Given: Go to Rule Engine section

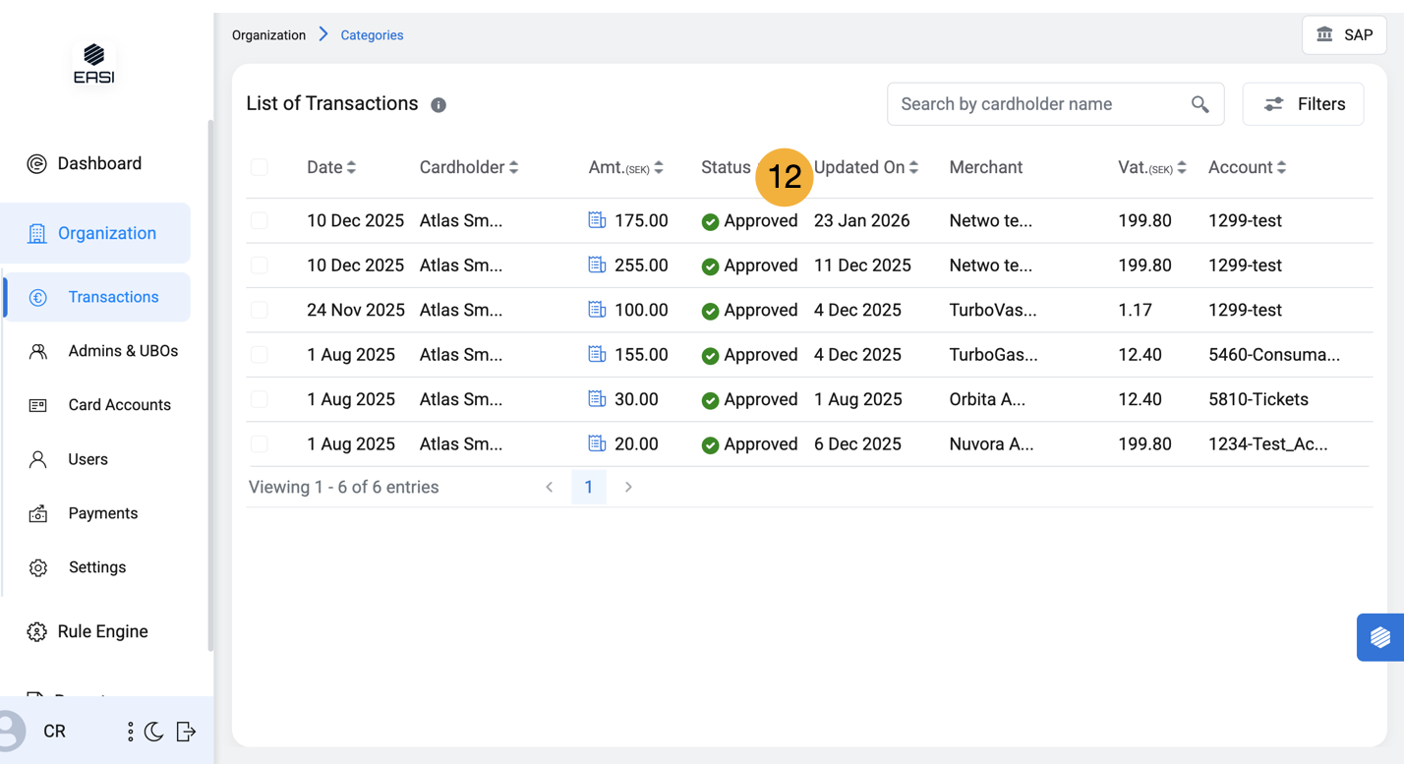Looking at the screenshot, I should 102,631.
